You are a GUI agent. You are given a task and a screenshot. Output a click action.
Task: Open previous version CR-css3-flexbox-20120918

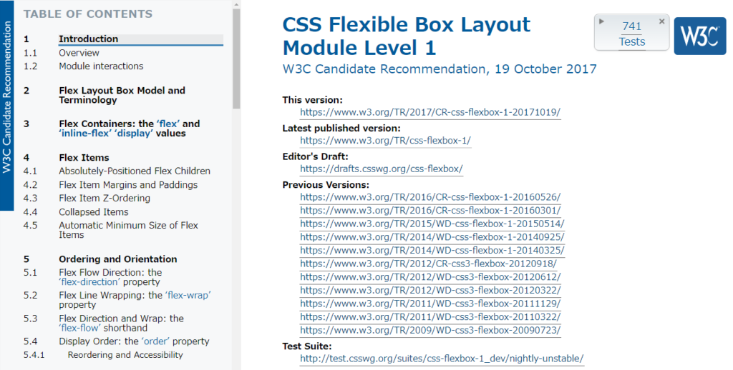coord(428,264)
